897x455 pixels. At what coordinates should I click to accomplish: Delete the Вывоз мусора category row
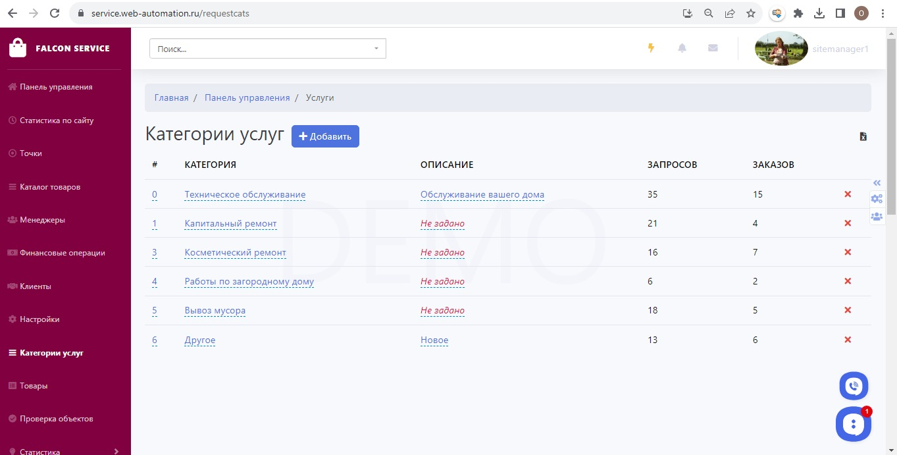(x=848, y=310)
